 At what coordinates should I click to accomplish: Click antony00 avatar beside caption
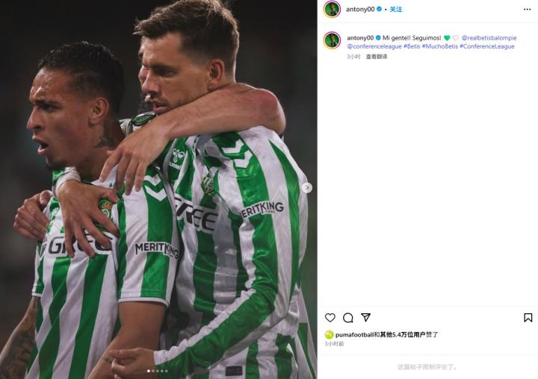(x=332, y=40)
